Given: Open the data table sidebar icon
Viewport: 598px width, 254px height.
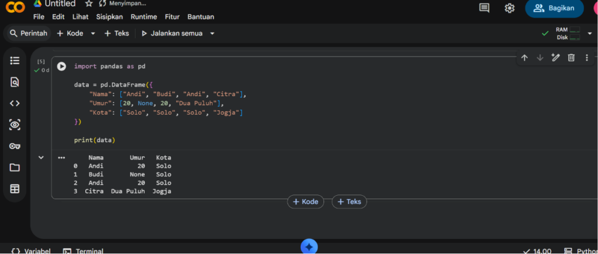Looking at the screenshot, I should 15,189.
